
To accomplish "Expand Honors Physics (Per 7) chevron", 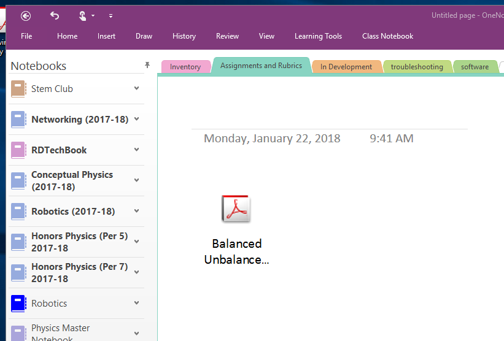I will click(x=137, y=272).
